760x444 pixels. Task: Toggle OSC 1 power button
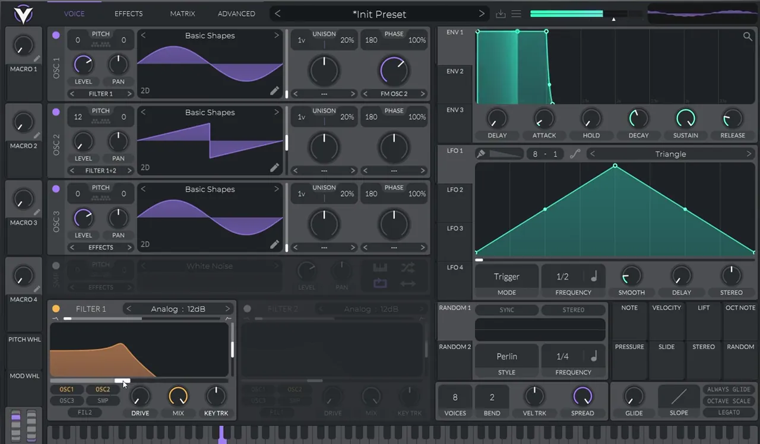coord(56,35)
